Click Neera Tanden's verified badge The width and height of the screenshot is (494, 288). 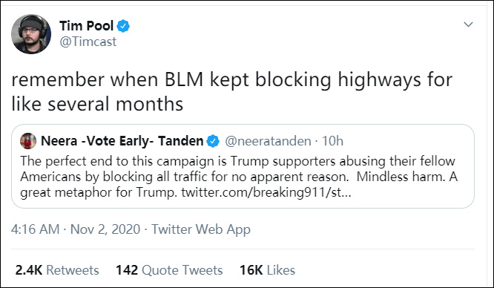[x=213, y=141]
